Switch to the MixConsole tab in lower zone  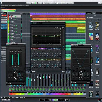pos(17,97)
